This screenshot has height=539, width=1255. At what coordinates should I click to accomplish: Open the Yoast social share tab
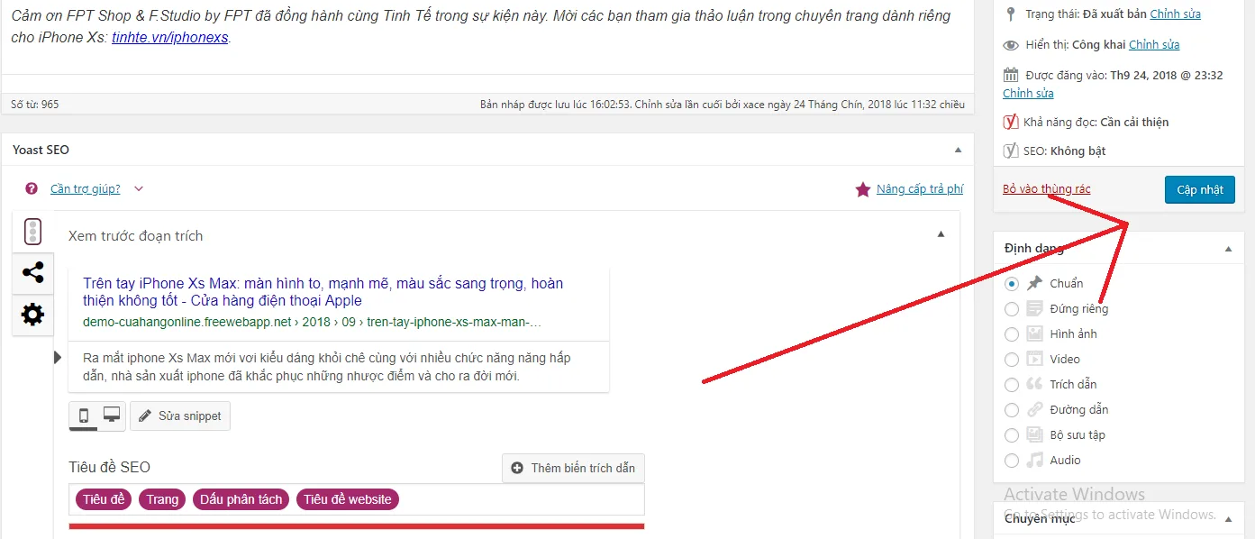point(32,273)
